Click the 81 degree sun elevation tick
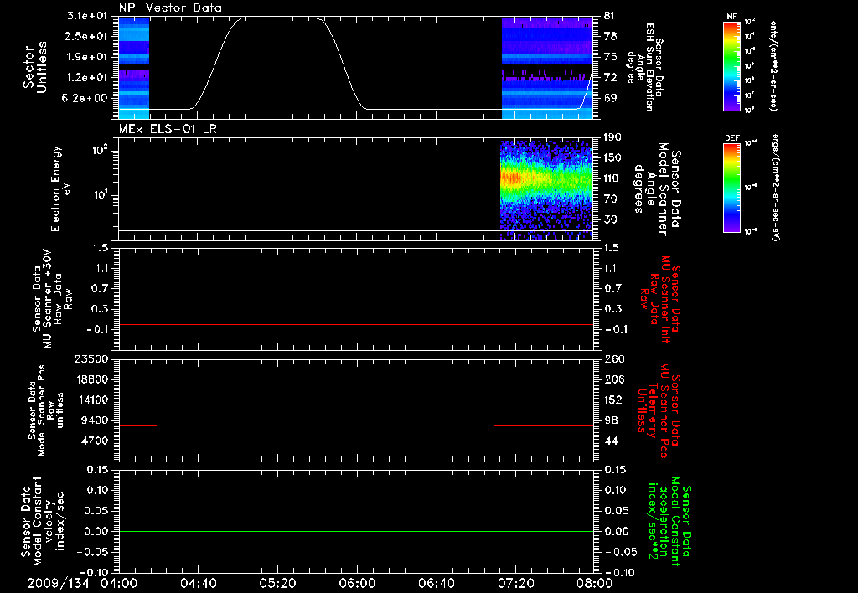This screenshot has height=593, width=858. point(610,16)
